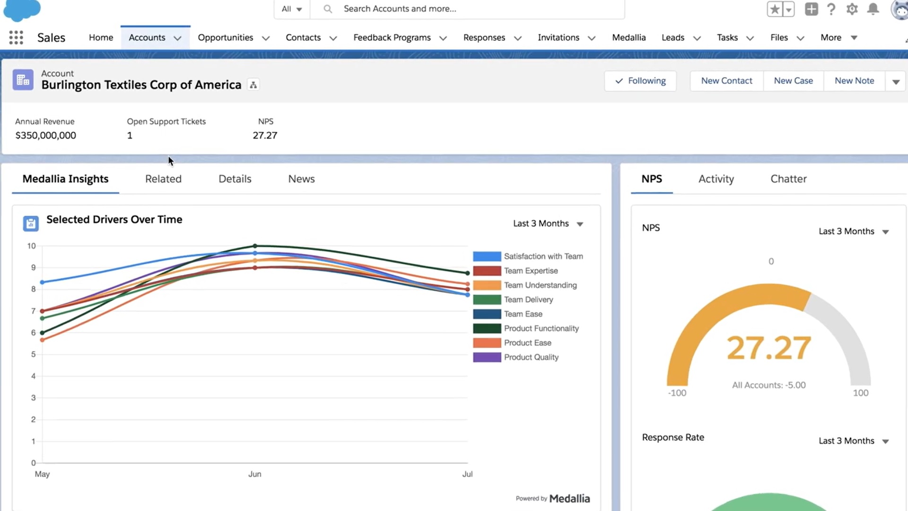Toggle Product Quality legend series
The image size is (908, 511).
(516, 357)
